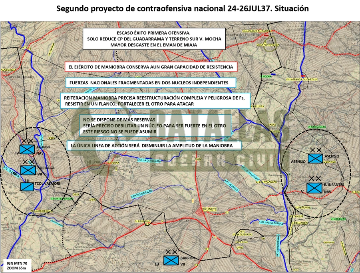Click the slide title 'Segundo proyecto de contraofensiva'
Image resolution: width=360 pixels, height=273 pixels.
coord(183,8)
